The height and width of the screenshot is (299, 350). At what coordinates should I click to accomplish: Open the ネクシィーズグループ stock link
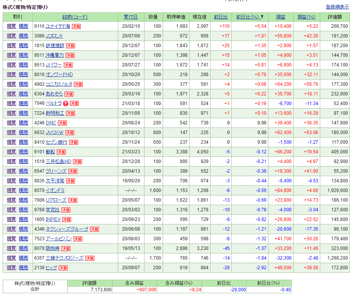(x=67, y=229)
